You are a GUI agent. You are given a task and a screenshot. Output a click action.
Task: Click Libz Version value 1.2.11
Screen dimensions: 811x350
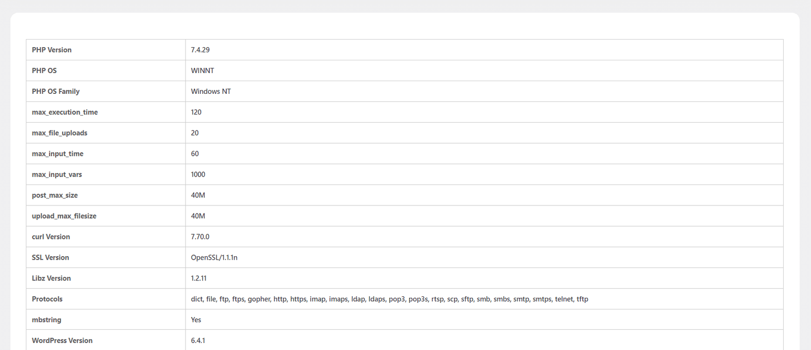click(x=199, y=278)
